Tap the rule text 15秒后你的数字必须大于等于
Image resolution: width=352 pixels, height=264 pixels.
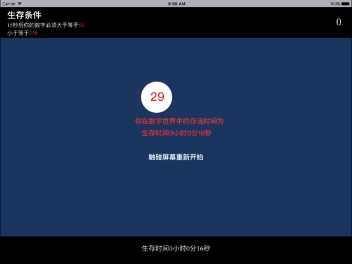click(43, 25)
